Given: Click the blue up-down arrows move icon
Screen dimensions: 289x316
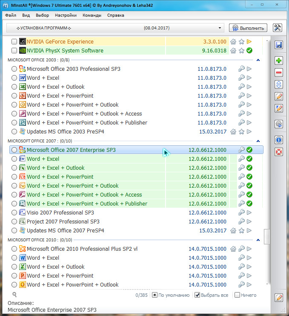Looking at the screenshot, I should 279,84.
